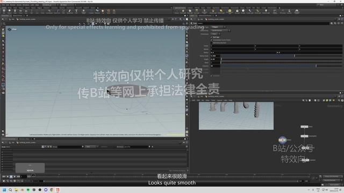Click the Columns slider handle
Screen dimensions: 344x193
316,66
